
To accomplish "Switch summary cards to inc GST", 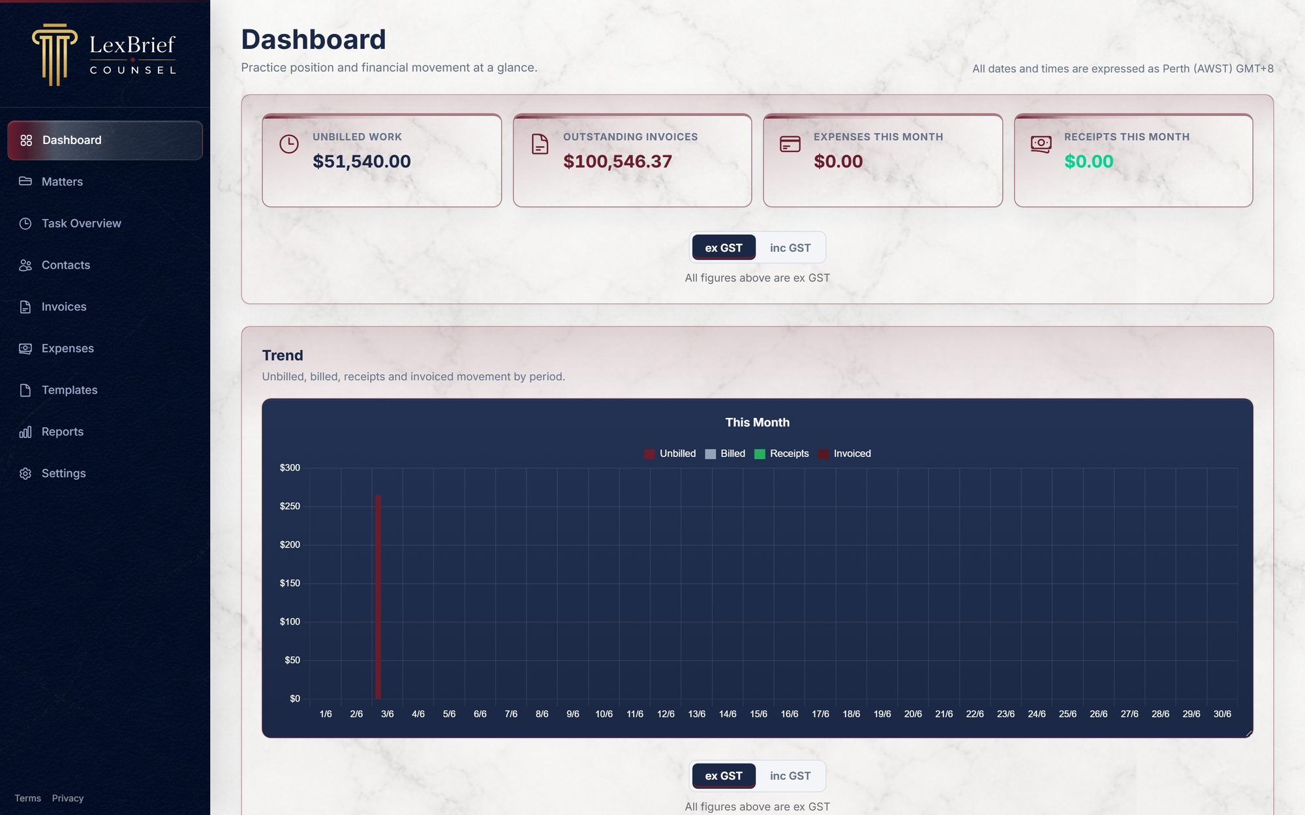I will click(x=790, y=248).
